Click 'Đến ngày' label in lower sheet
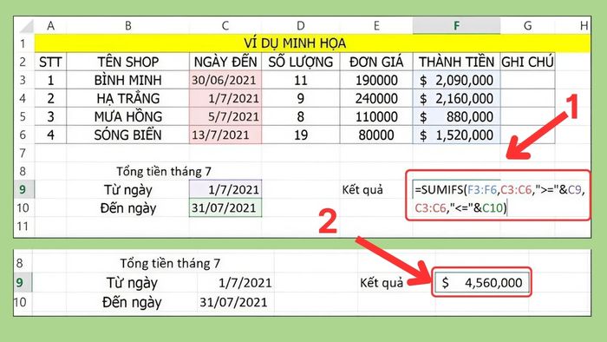This screenshot has height=342, width=607. pos(132,302)
